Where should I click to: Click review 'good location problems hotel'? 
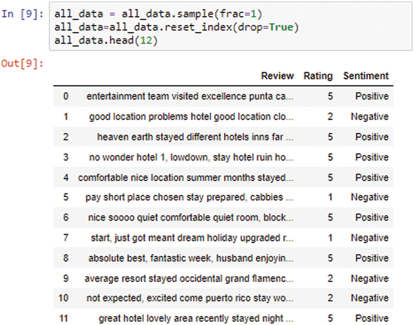pos(191,117)
